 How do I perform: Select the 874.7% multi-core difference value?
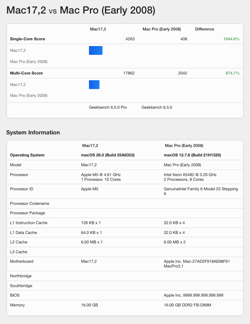pos(232,73)
